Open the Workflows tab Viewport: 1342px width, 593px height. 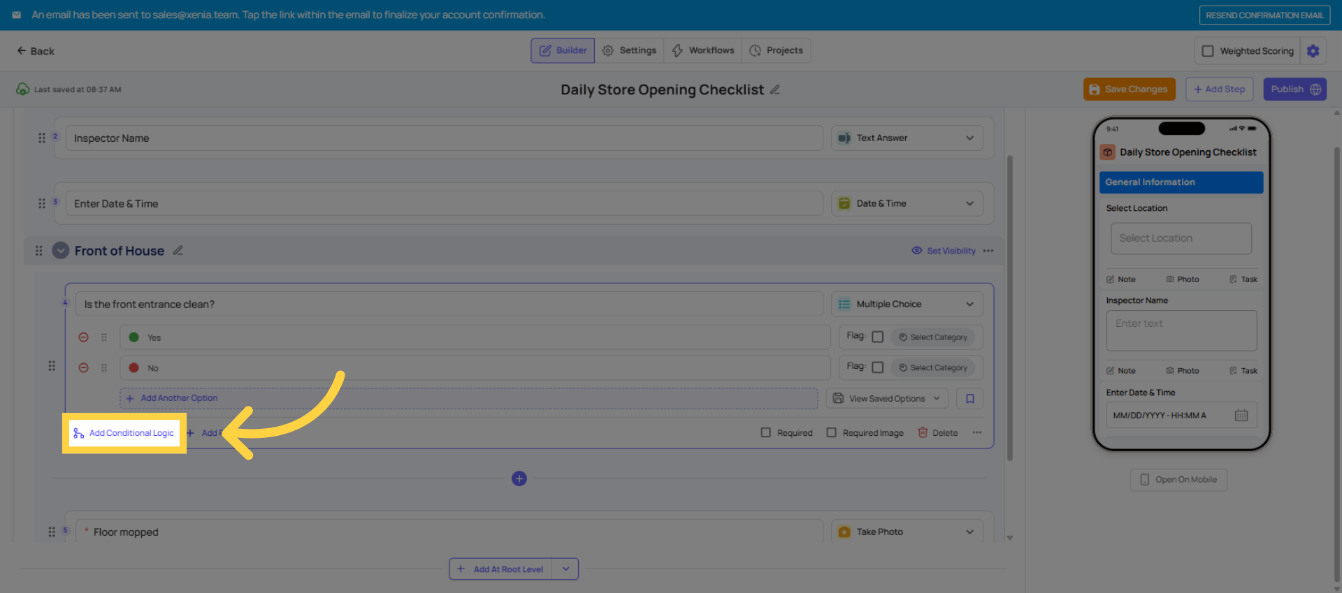702,50
